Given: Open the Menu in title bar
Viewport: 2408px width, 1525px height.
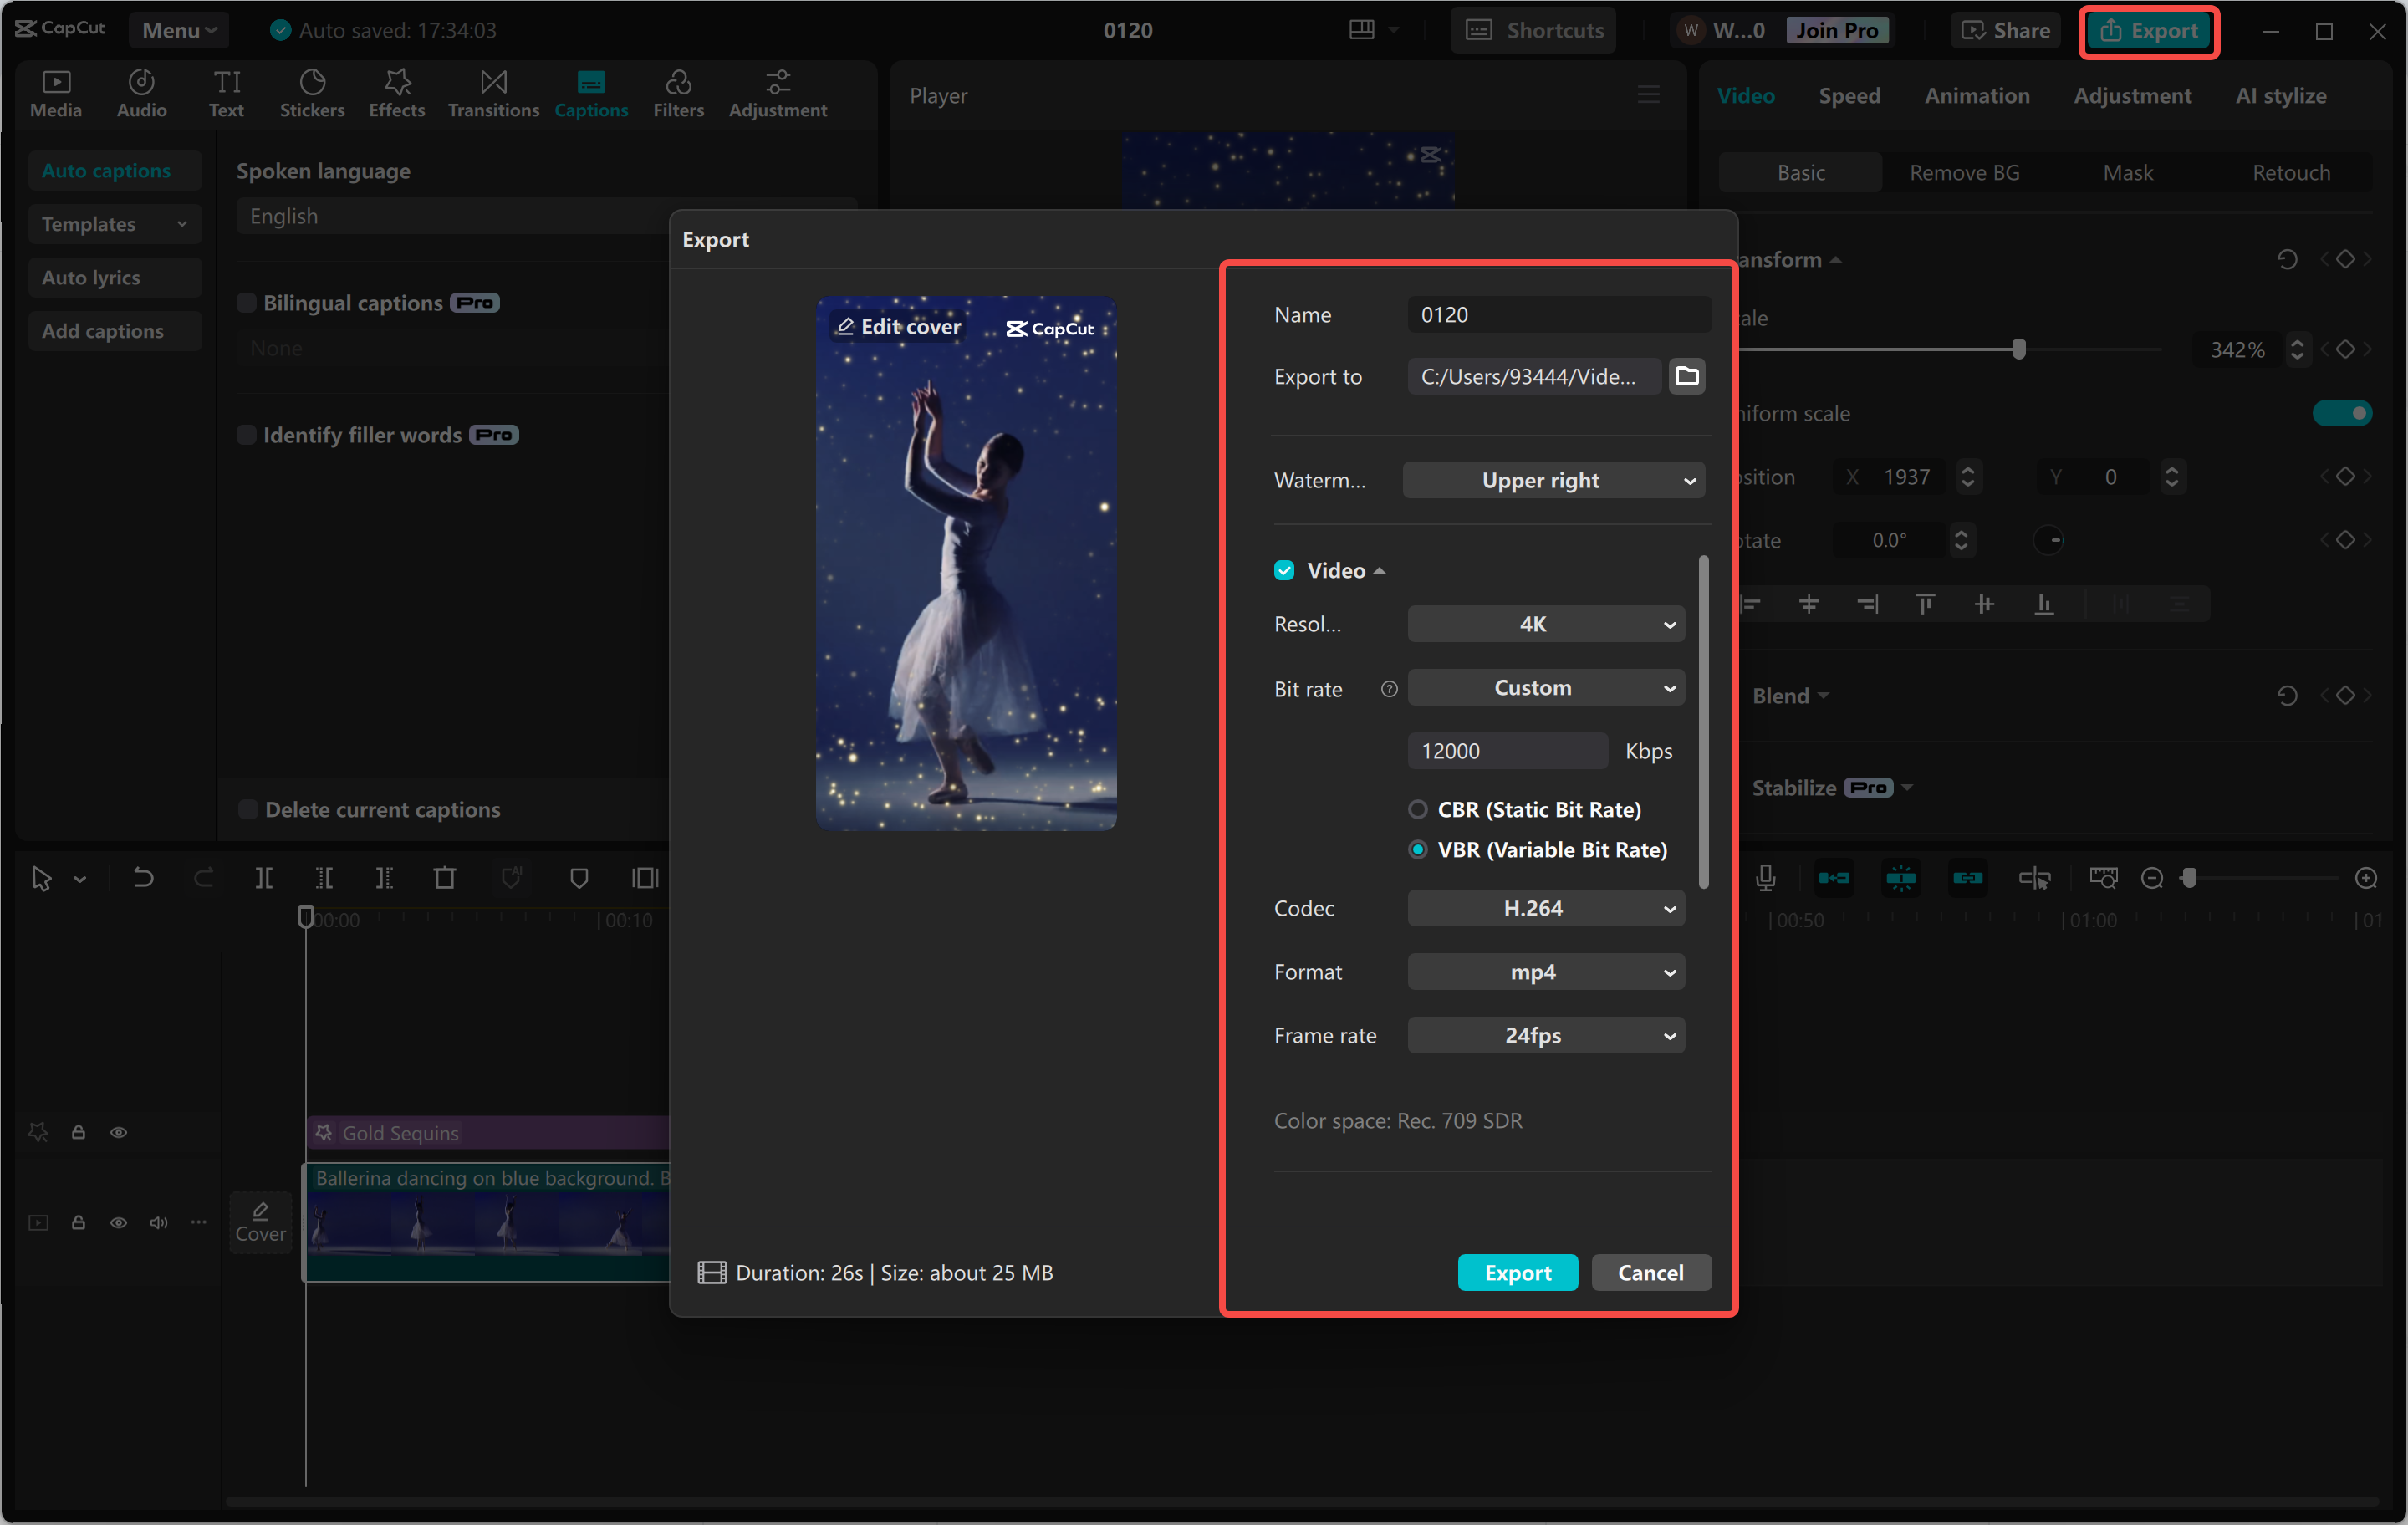Looking at the screenshot, I should (x=179, y=30).
